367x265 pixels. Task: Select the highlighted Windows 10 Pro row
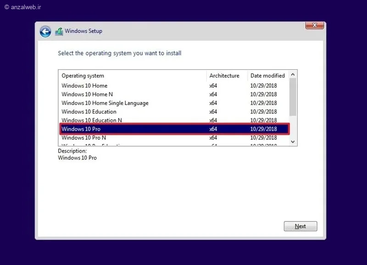175,129
